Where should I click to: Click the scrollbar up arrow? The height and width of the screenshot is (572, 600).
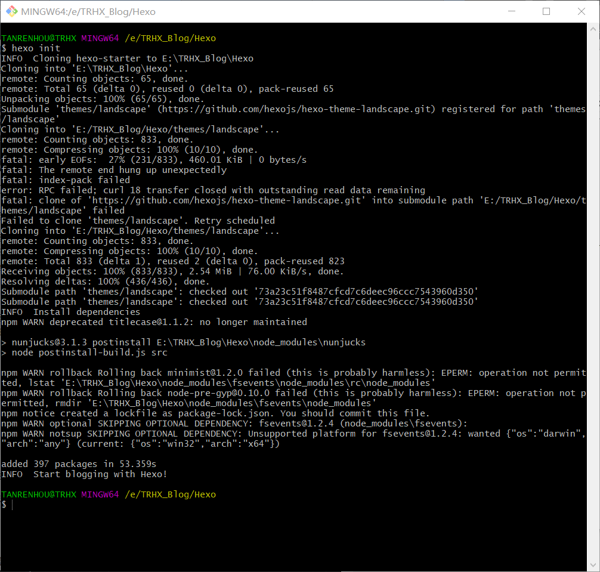[593, 29]
